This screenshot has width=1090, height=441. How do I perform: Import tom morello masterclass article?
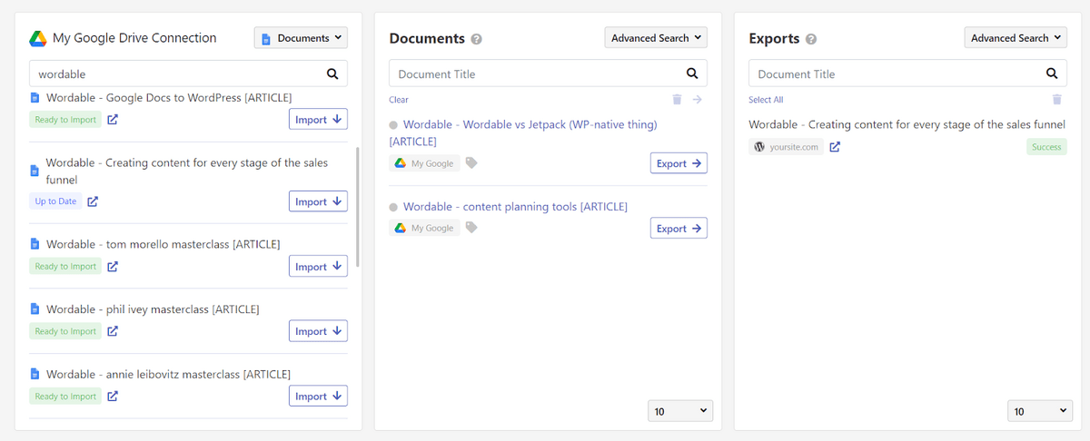click(318, 267)
